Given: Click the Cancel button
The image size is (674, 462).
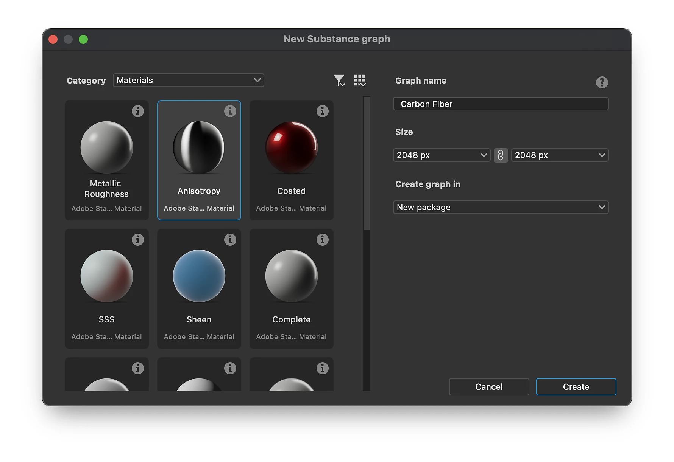Looking at the screenshot, I should tap(489, 387).
